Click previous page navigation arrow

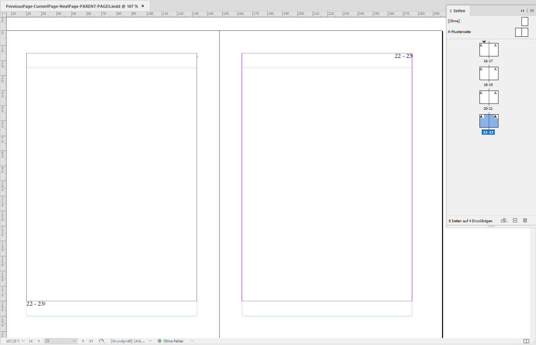[x=39, y=341]
